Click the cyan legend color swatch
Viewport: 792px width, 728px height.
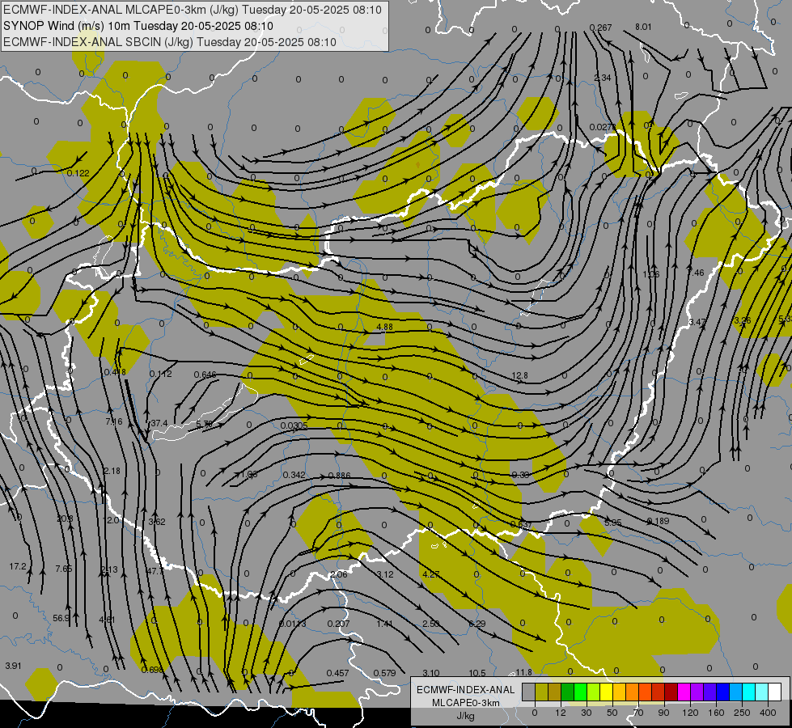click(748, 692)
